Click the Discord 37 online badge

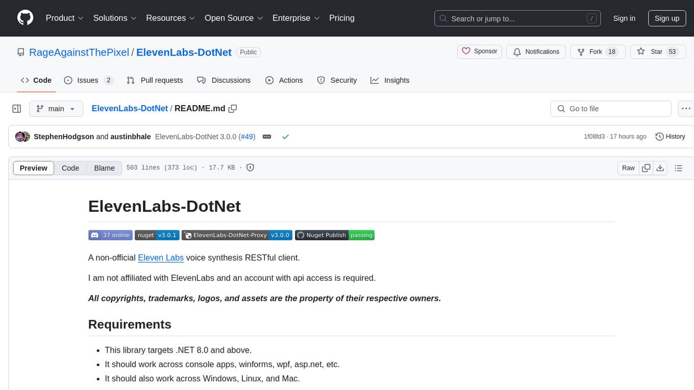(110, 235)
